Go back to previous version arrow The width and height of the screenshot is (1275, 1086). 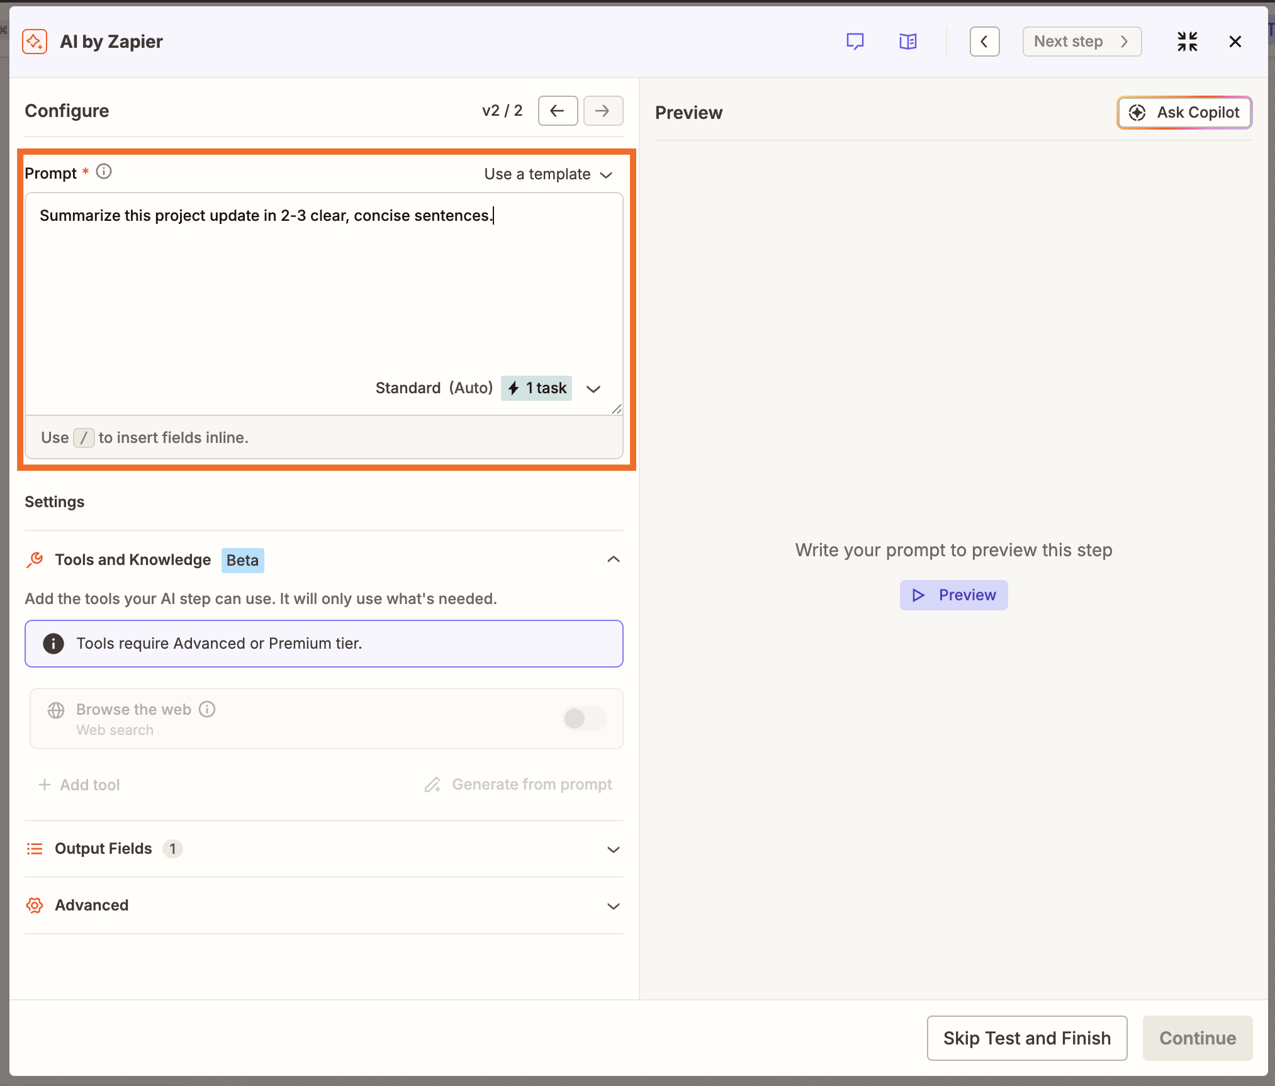(x=558, y=111)
